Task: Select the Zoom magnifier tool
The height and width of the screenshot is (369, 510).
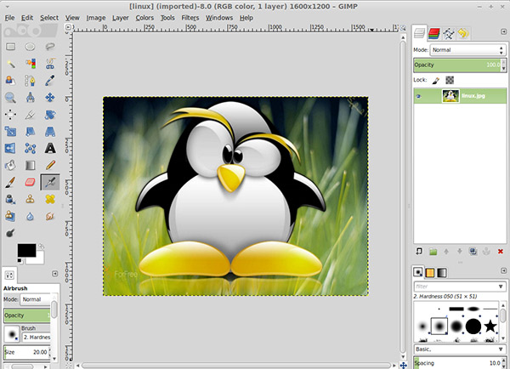Action: pyautogui.click(x=11, y=97)
